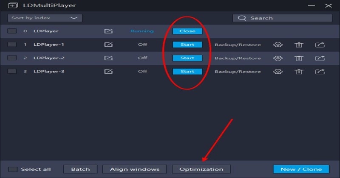Click rename edit icon for LDPlayer-3

(x=108, y=72)
